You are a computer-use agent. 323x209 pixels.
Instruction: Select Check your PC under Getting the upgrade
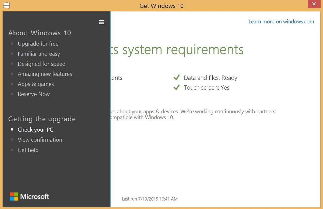click(x=35, y=129)
